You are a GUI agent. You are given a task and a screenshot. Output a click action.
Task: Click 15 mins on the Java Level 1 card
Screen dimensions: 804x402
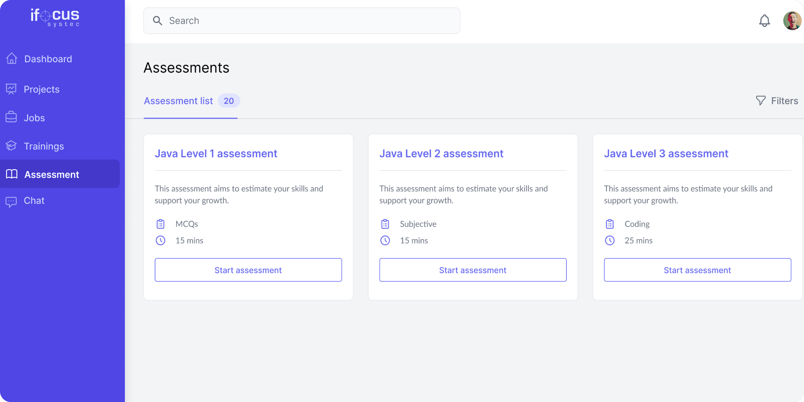189,241
